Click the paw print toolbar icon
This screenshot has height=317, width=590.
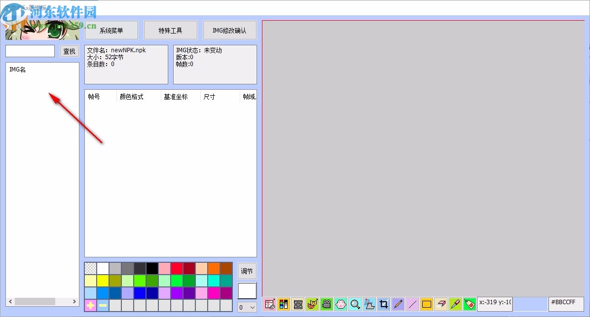[341, 304]
